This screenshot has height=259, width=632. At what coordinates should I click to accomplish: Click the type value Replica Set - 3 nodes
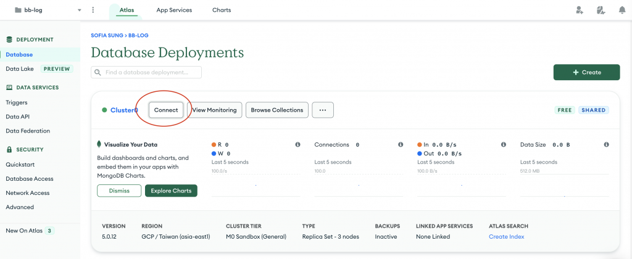click(x=331, y=237)
